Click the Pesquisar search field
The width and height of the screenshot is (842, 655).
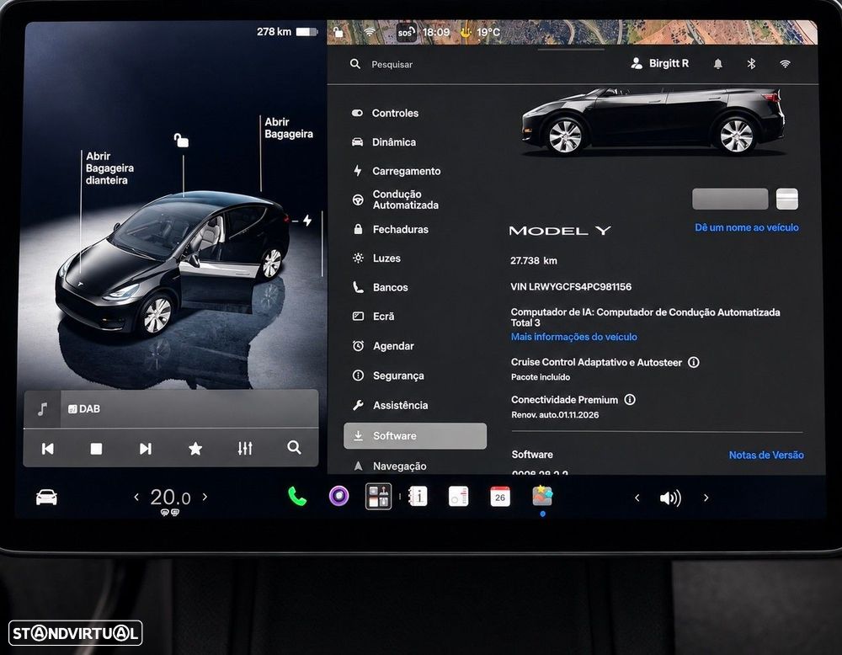pyautogui.click(x=392, y=64)
